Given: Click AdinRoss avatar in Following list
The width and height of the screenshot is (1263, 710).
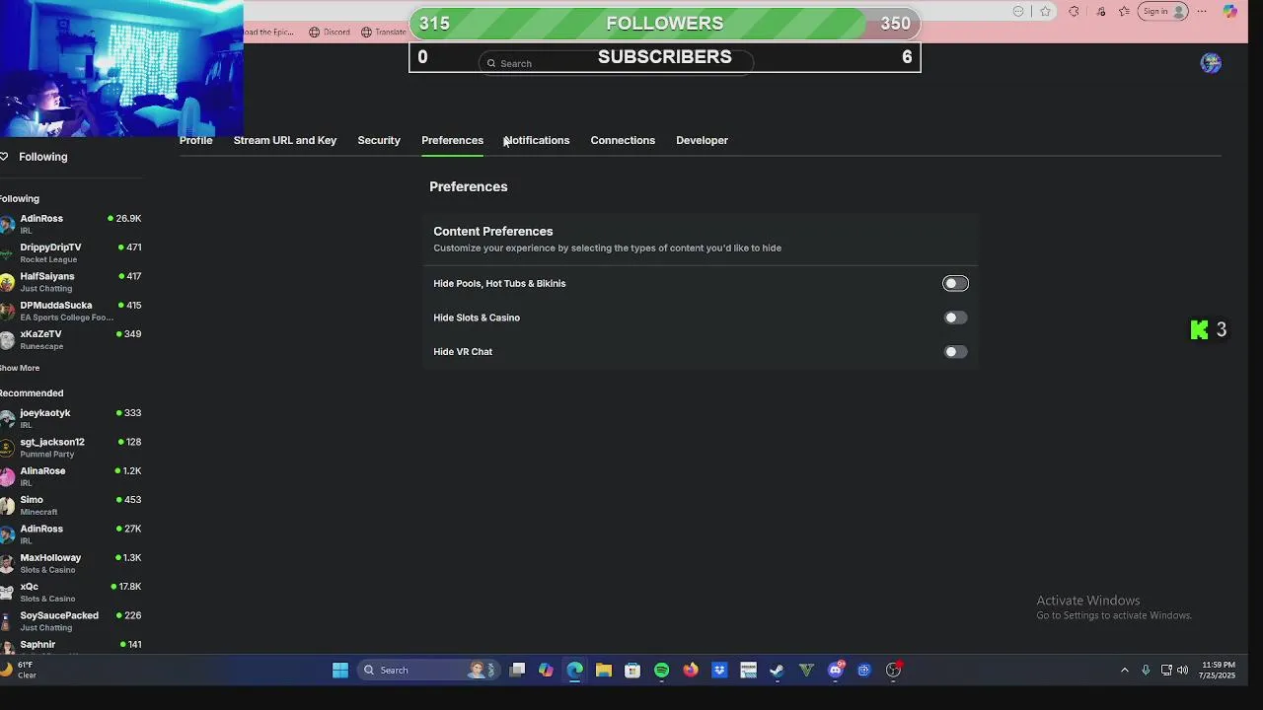Looking at the screenshot, I should (7, 224).
